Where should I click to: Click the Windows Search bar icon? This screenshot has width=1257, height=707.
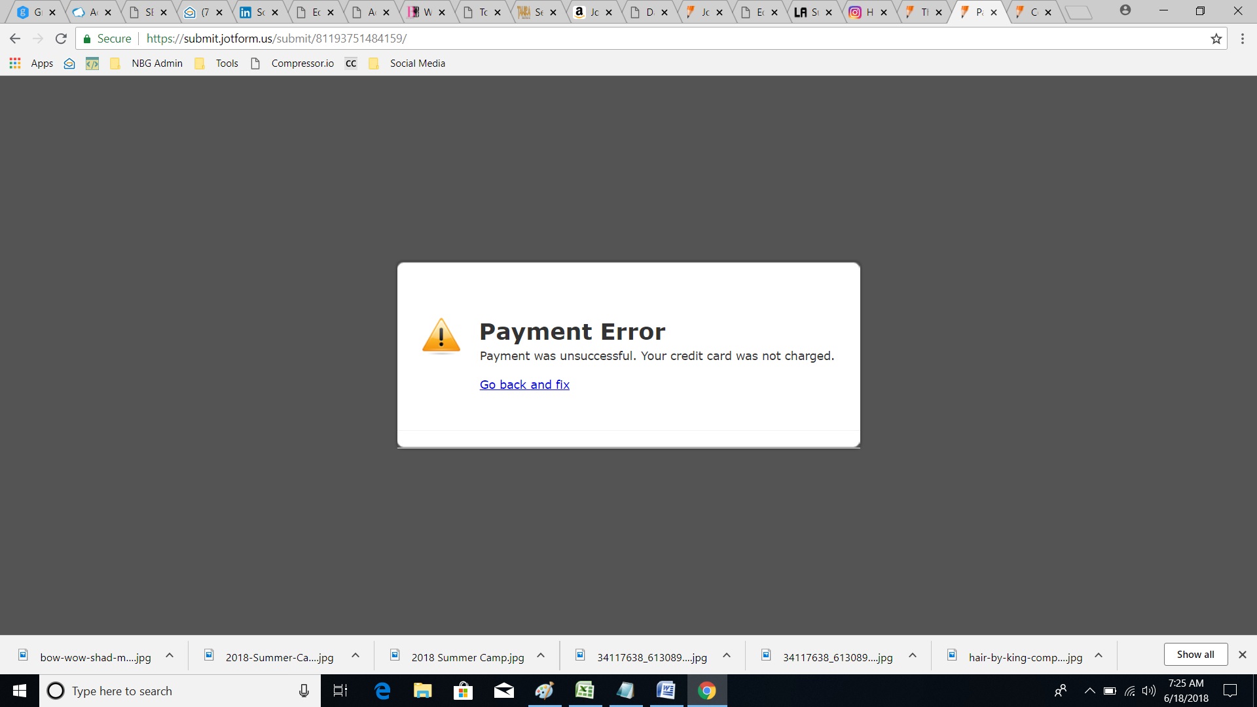tap(55, 691)
